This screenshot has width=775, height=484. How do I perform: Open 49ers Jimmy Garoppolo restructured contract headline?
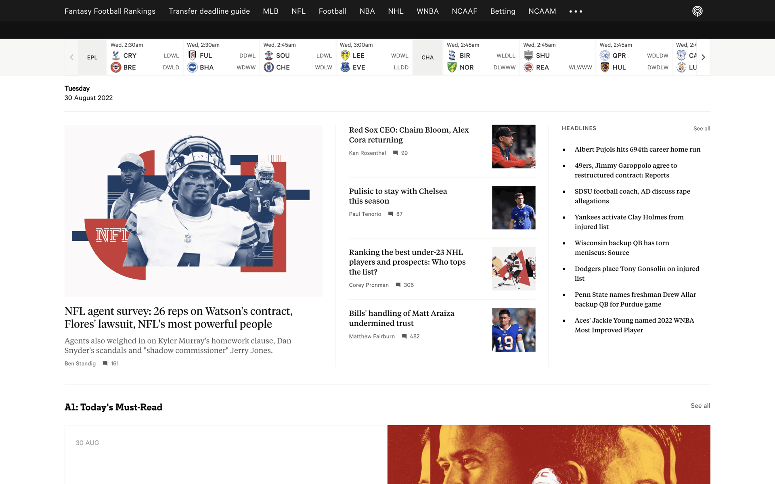pyautogui.click(x=626, y=170)
